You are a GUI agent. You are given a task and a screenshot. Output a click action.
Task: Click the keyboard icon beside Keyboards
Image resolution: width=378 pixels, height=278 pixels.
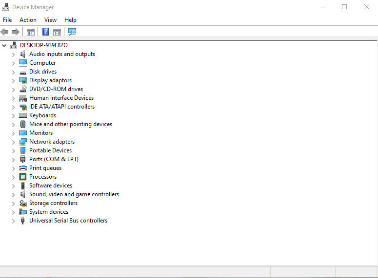[x=23, y=115]
